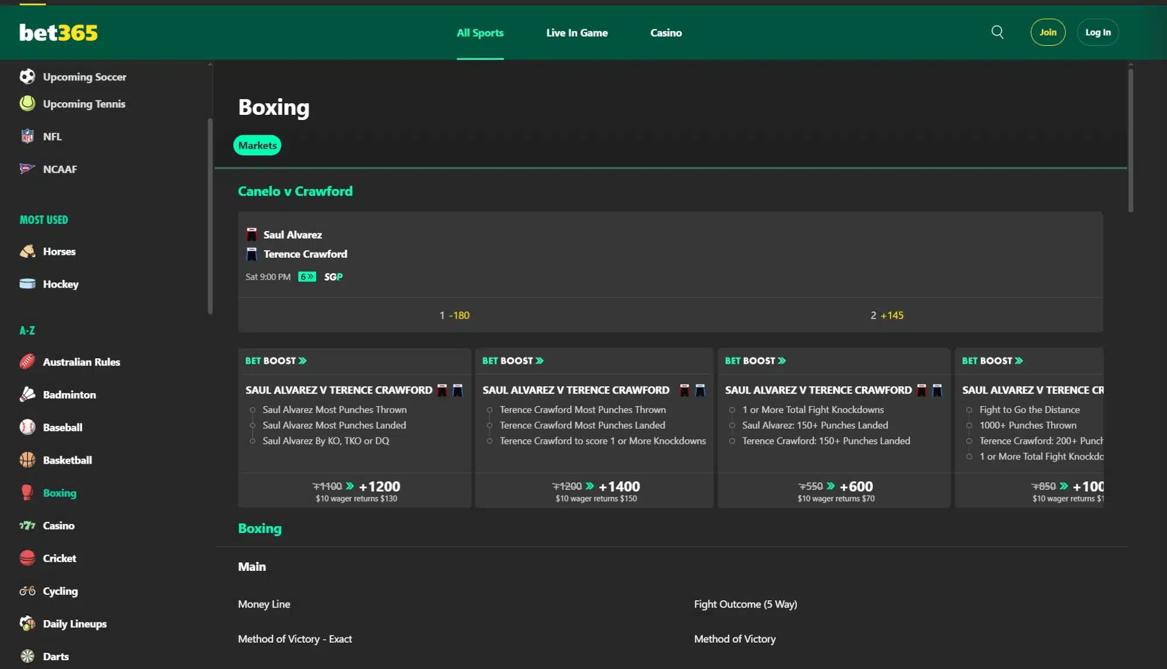Open Basketball in A-Z list
The width and height of the screenshot is (1167, 669).
coord(68,460)
